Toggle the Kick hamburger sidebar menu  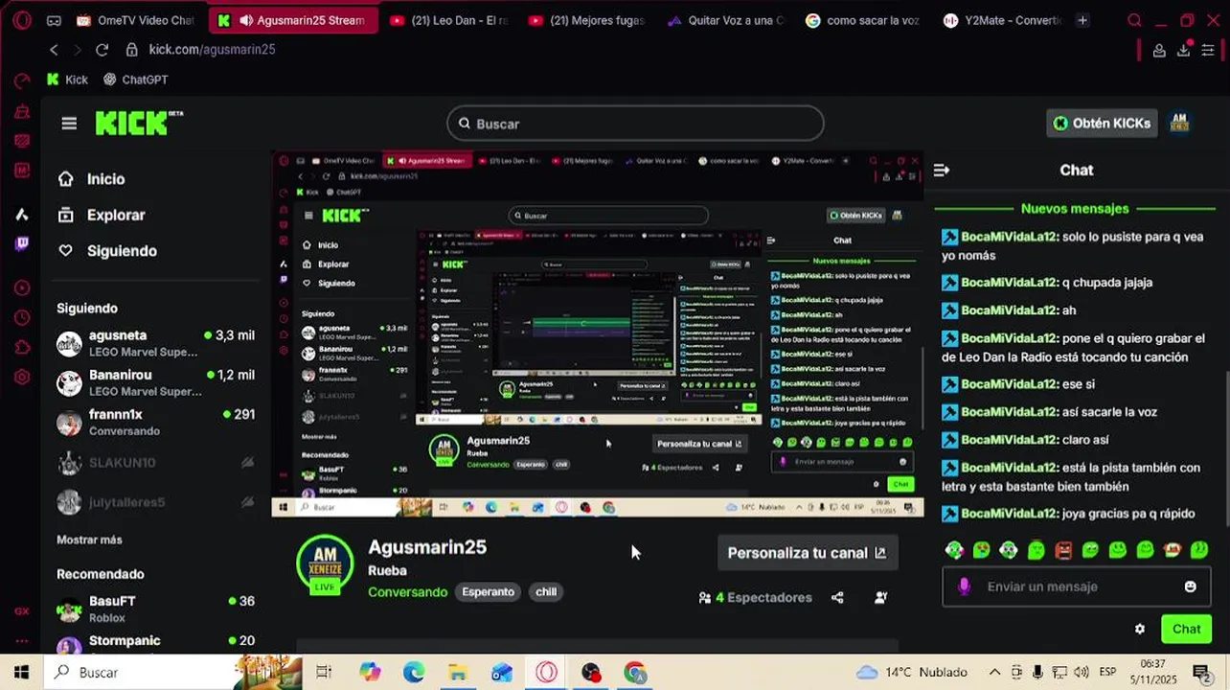coord(69,124)
